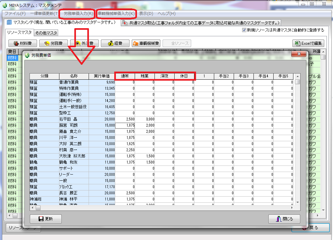The image size is (333, 240).
Task: Click 実行単価 cell 9,690
Action: coord(102,82)
